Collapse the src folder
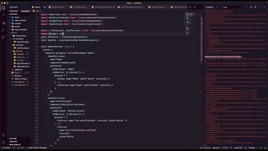This screenshot has height=151, width=268. coord(19,33)
